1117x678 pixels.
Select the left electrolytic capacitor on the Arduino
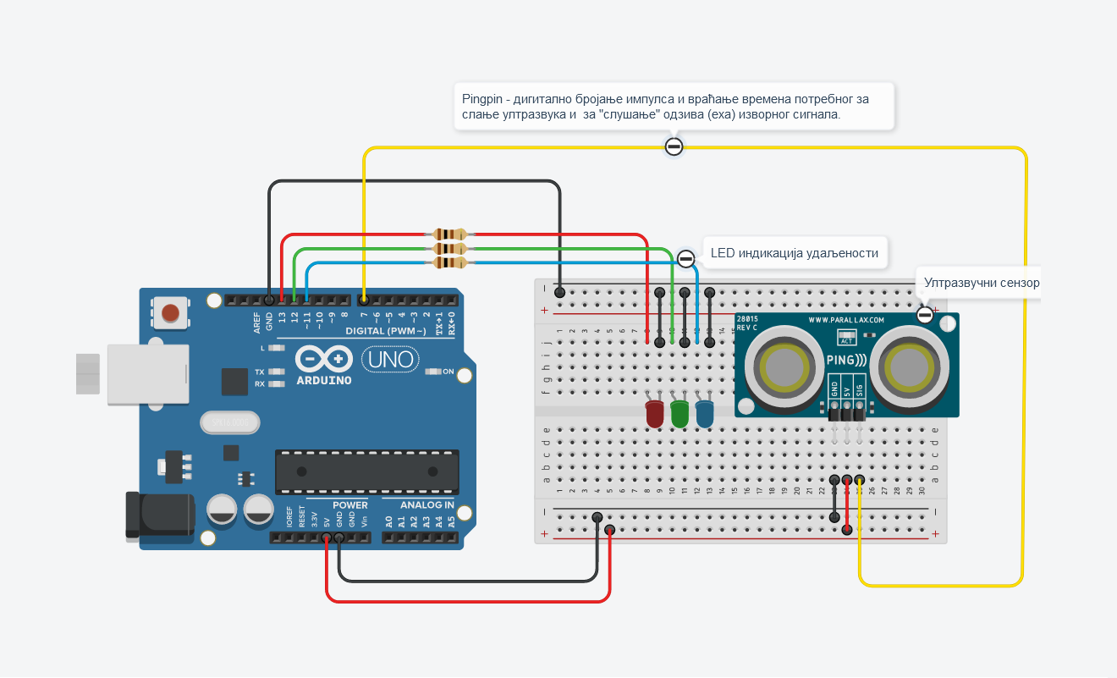click(x=223, y=510)
